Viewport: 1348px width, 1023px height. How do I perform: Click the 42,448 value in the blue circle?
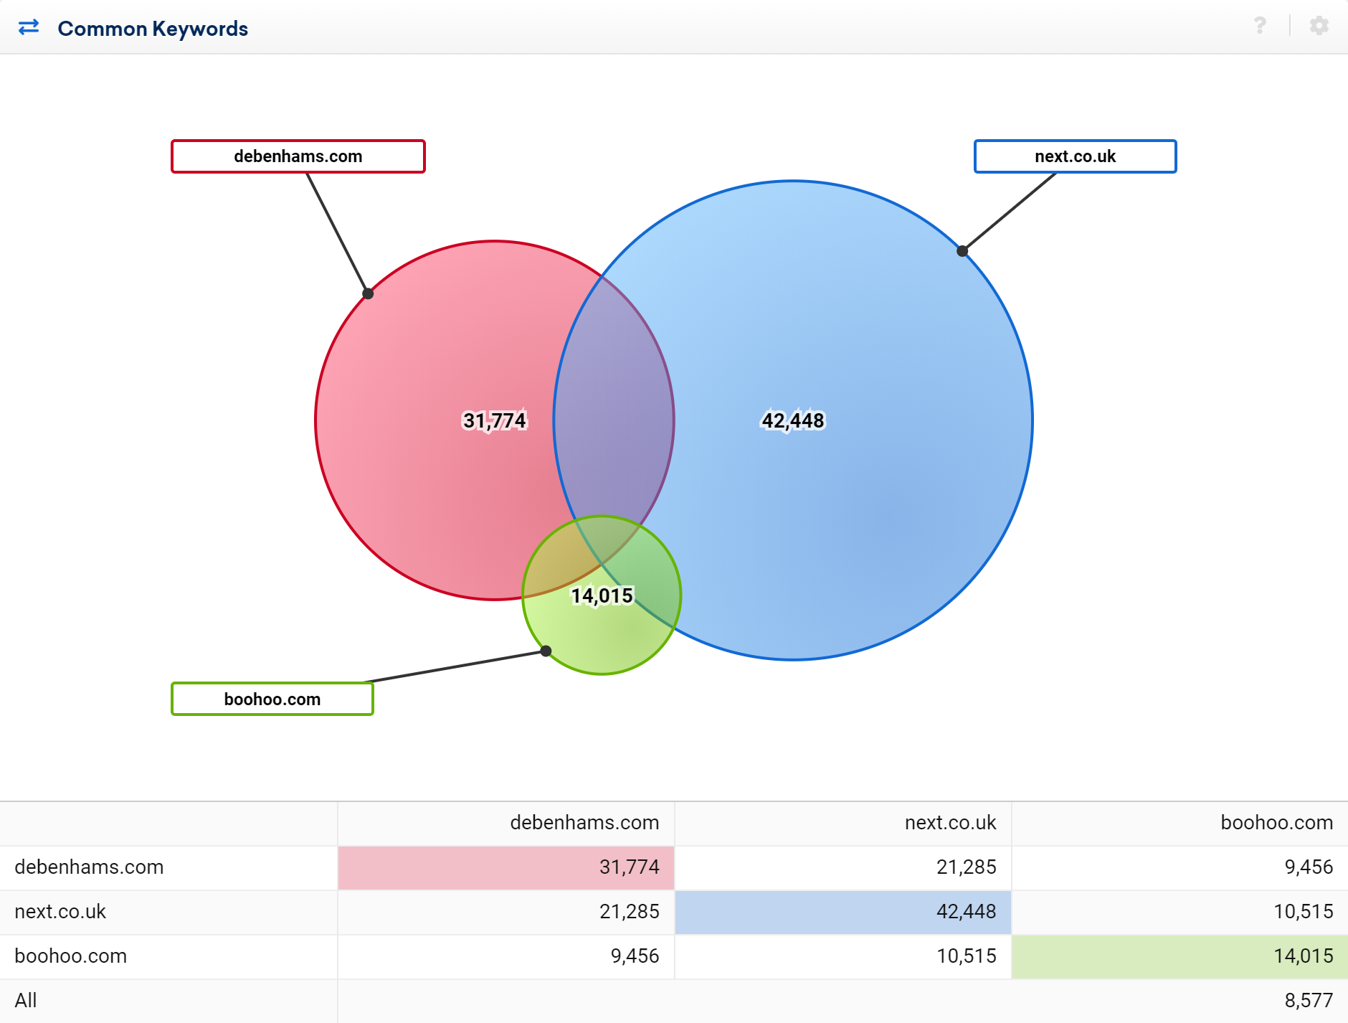[x=793, y=420]
